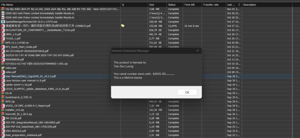Click the program icon beside SpatialManagerforAutoCAD-10.0.1.17275.exe

click(x=3, y=22)
